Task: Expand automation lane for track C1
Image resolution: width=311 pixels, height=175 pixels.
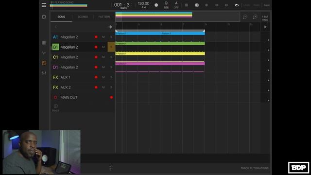Action: (268, 60)
